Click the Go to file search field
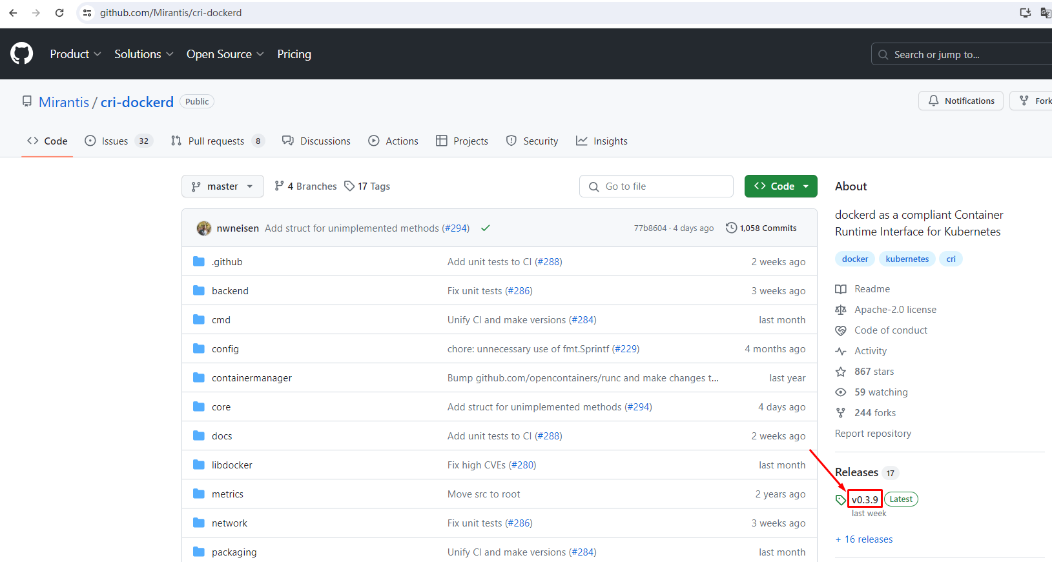This screenshot has width=1052, height=562. click(657, 186)
